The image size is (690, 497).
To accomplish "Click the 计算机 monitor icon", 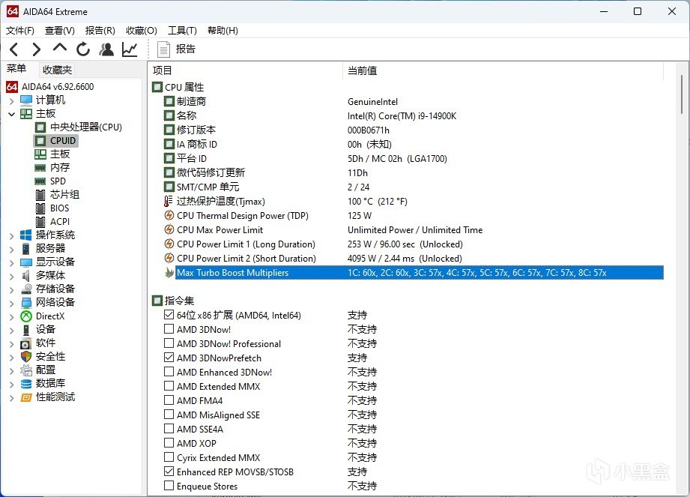I will coord(26,100).
